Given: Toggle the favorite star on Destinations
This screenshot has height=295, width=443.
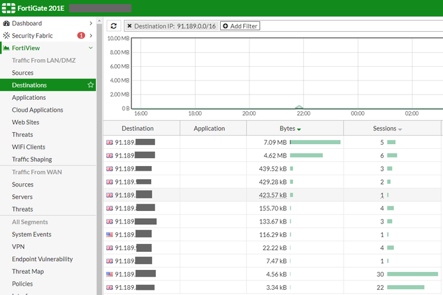Looking at the screenshot, I should tap(91, 85).
